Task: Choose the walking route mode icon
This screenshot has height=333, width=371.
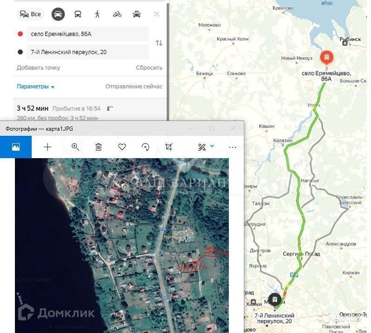Action: (x=97, y=14)
